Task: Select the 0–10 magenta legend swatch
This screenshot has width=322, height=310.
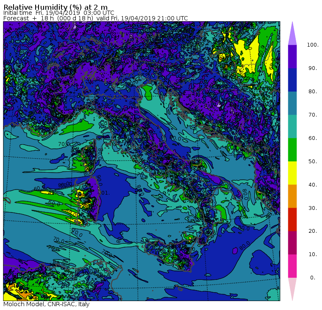Action: point(292,266)
